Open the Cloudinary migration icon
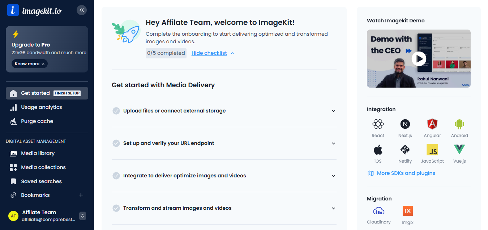The height and width of the screenshot is (230, 488). click(x=378, y=211)
